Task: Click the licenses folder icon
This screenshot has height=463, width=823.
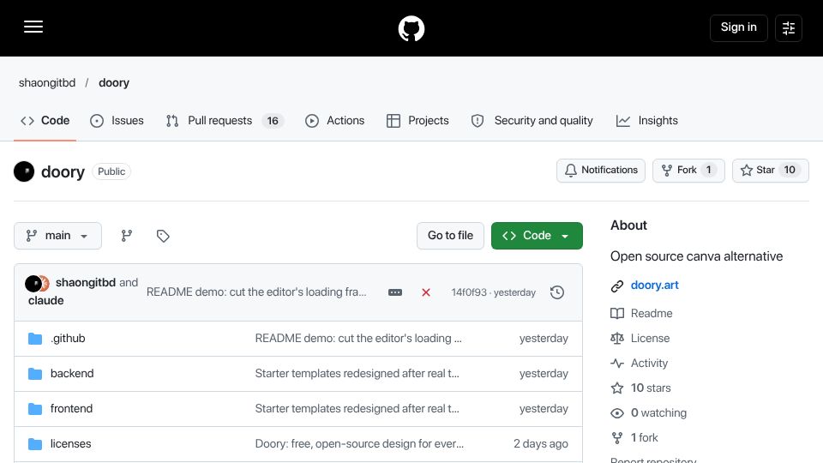Action: 35,444
